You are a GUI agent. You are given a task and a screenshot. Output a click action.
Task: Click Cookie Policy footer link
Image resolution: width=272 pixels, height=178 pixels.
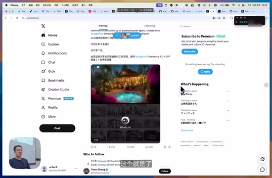pos(217,142)
